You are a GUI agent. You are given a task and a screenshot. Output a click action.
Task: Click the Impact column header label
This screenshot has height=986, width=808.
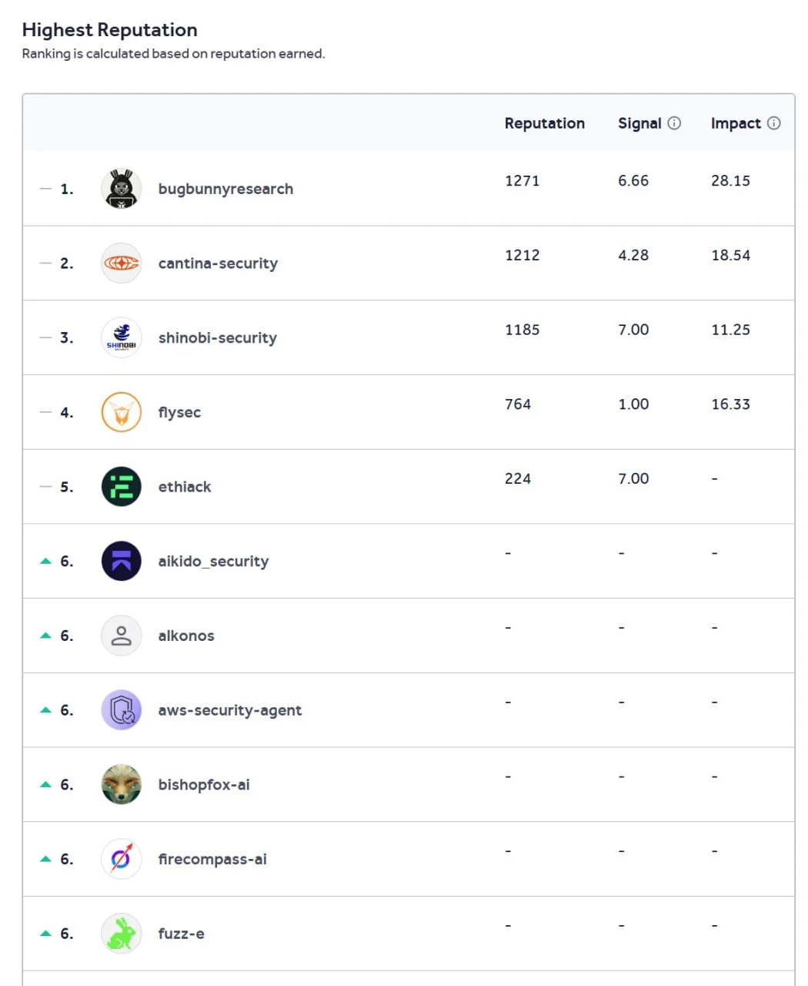tap(736, 123)
